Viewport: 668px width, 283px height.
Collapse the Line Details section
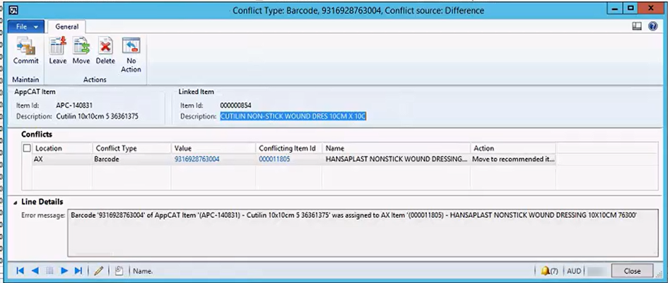point(16,202)
